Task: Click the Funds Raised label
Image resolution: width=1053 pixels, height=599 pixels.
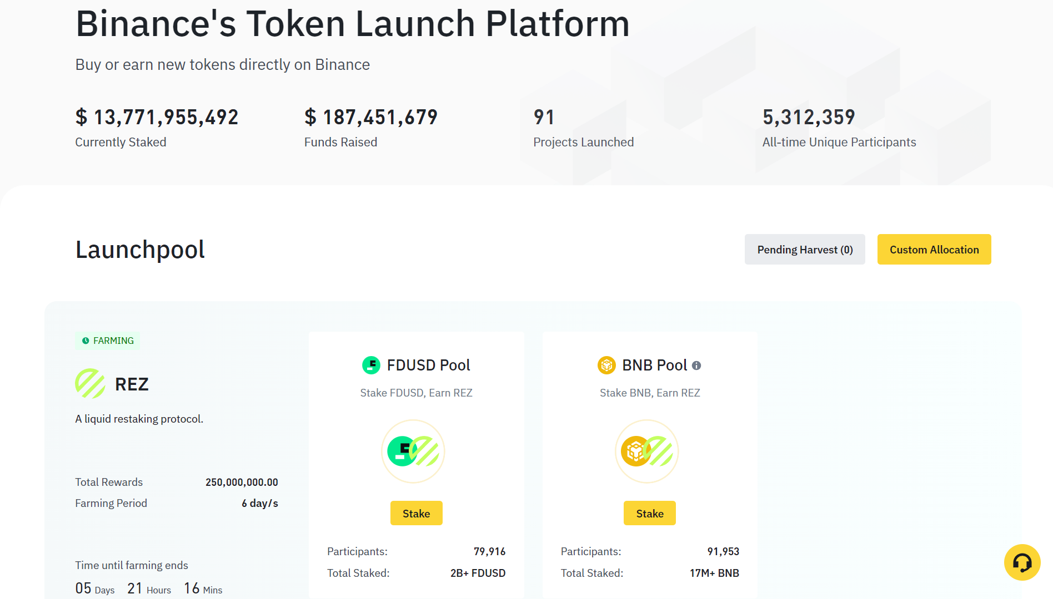Action: click(340, 142)
